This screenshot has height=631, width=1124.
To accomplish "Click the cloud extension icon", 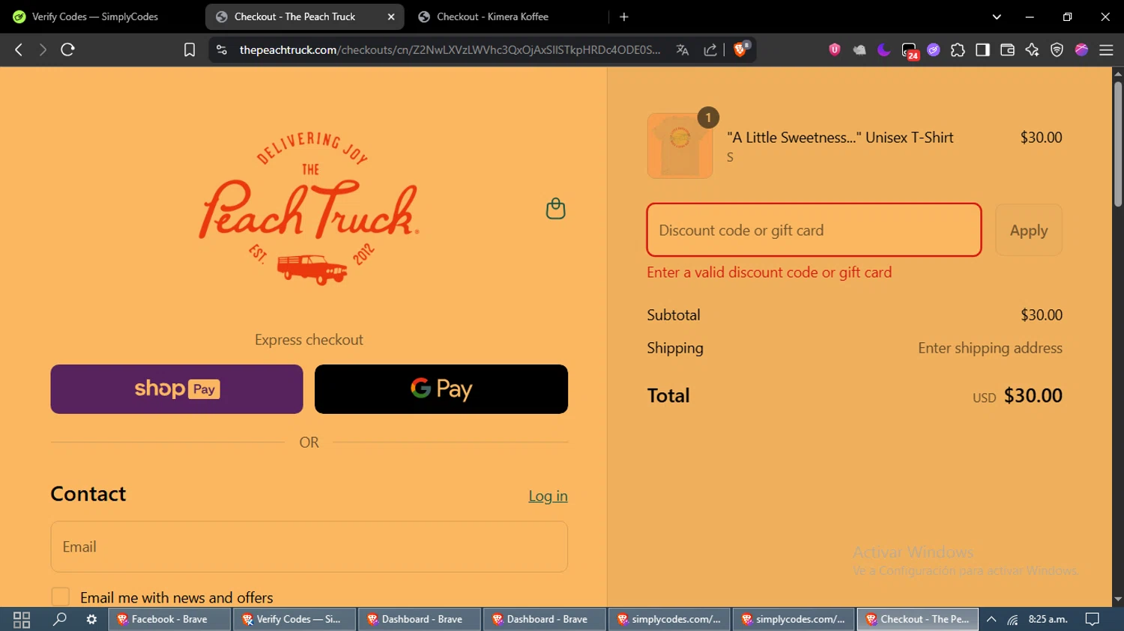I will pyautogui.click(x=859, y=49).
